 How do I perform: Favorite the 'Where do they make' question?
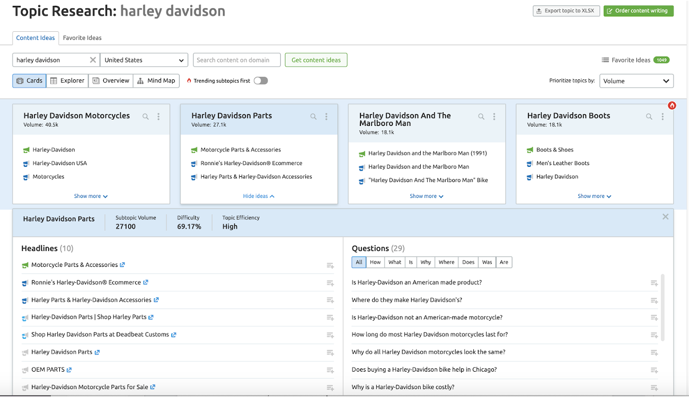pyautogui.click(x=655, y=300)
